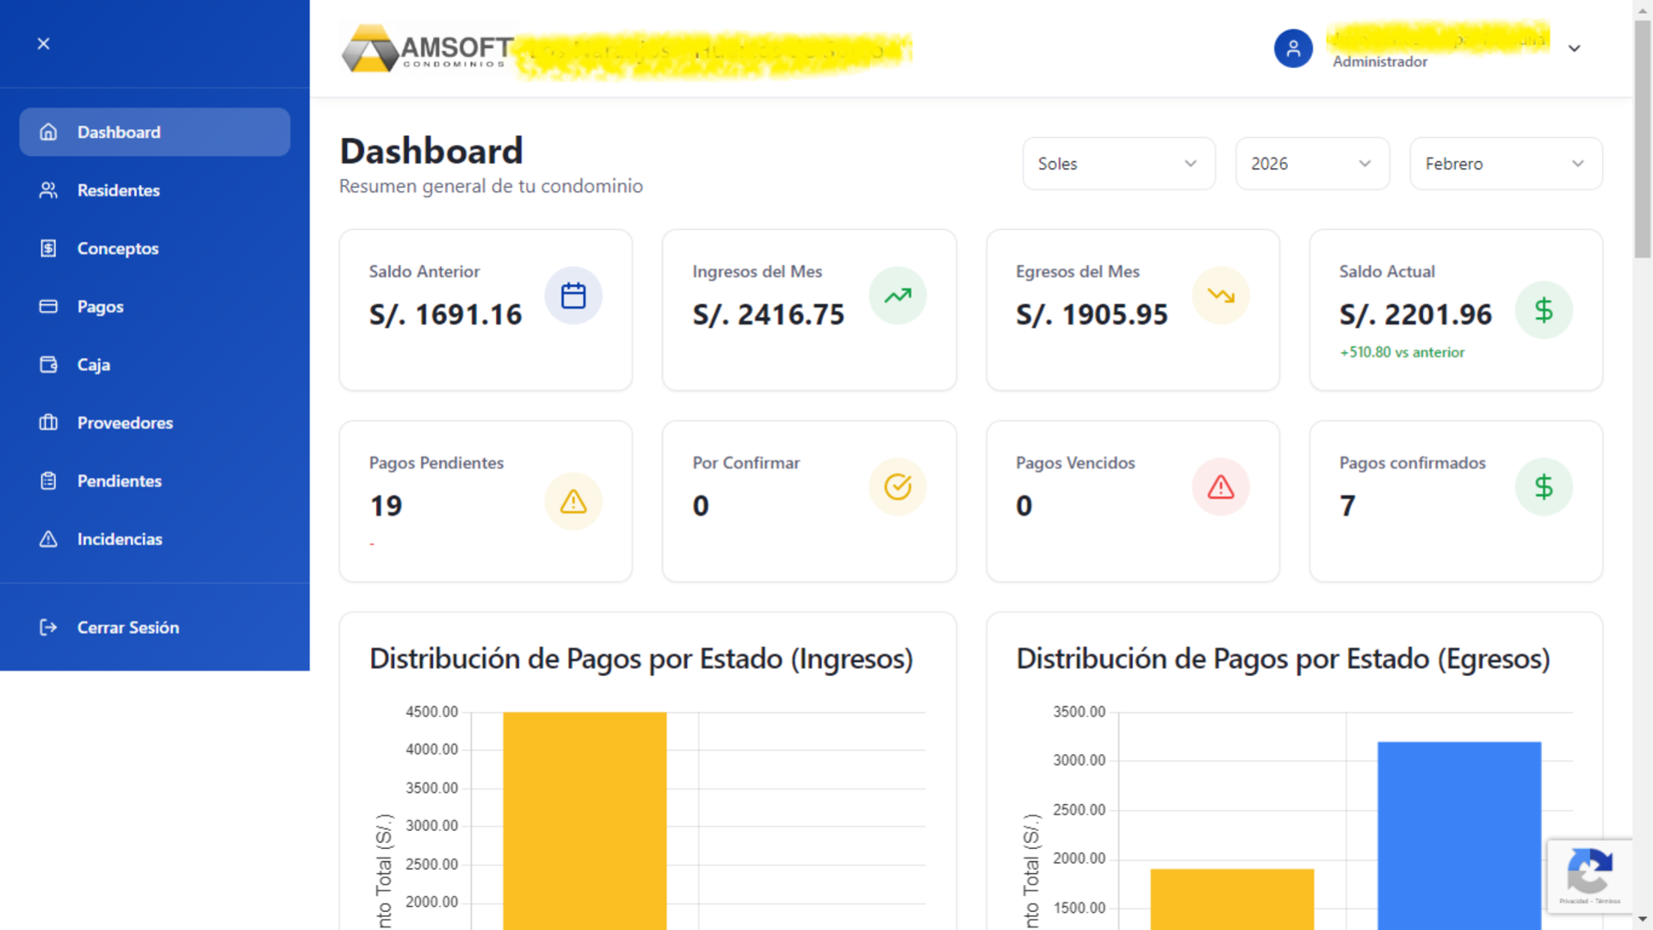Screen dimensions: 1653x930
Task: Open Caja from the sidebar icon
Action: (48, 364)
